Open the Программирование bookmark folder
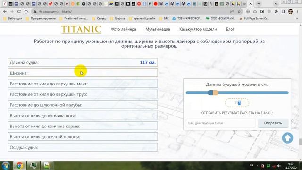Viewport: 302px width, 170px height. tap(41, 19)
